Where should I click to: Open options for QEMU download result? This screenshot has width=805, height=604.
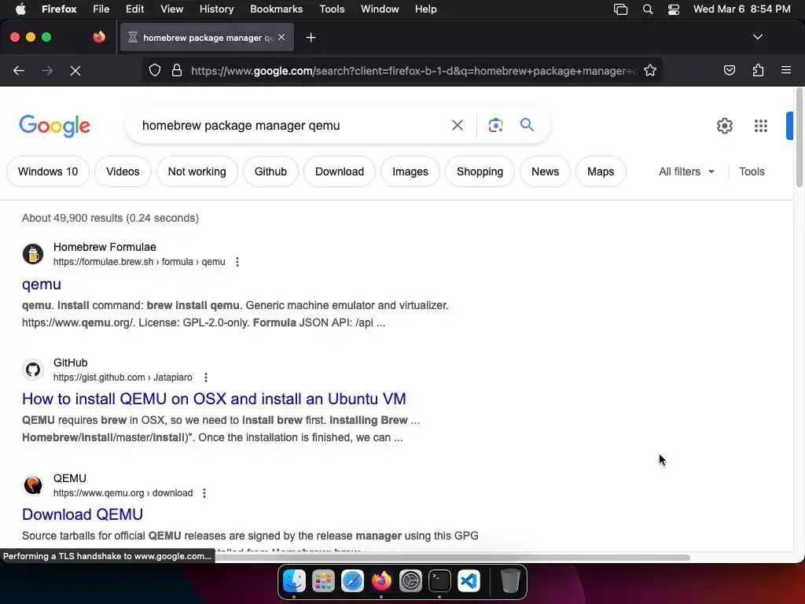[x=204, y=493]
